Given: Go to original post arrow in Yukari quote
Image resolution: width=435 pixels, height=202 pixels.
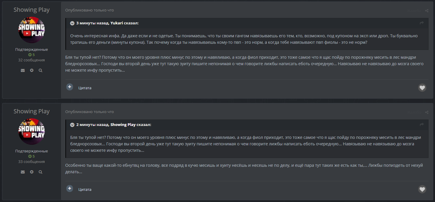Looking at the screenshot, I should point(422,23).
